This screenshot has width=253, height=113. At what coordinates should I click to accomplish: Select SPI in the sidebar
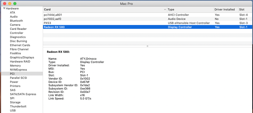click(x=12, y=98)
